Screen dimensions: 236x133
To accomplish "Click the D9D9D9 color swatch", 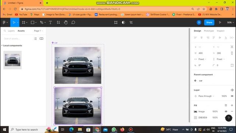I will tap(195, 117).
